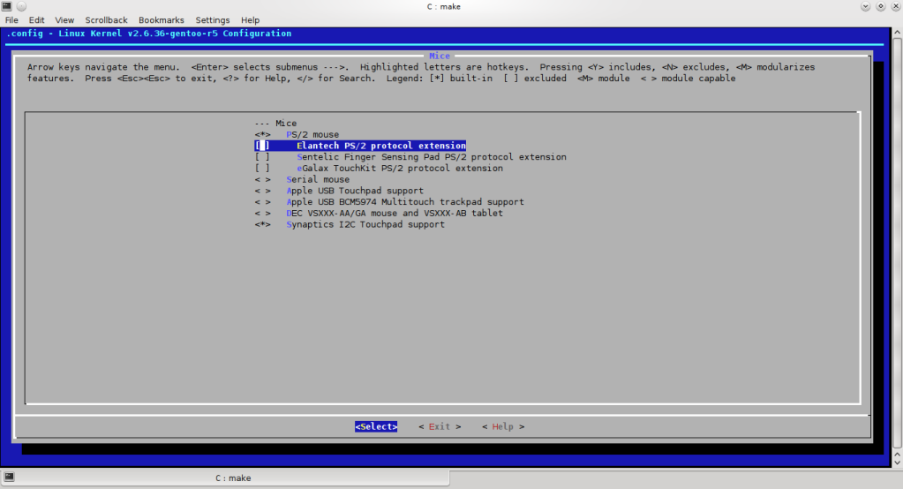Open the View menu
Viewport: 903px width, 489px height.
(64, 20)
